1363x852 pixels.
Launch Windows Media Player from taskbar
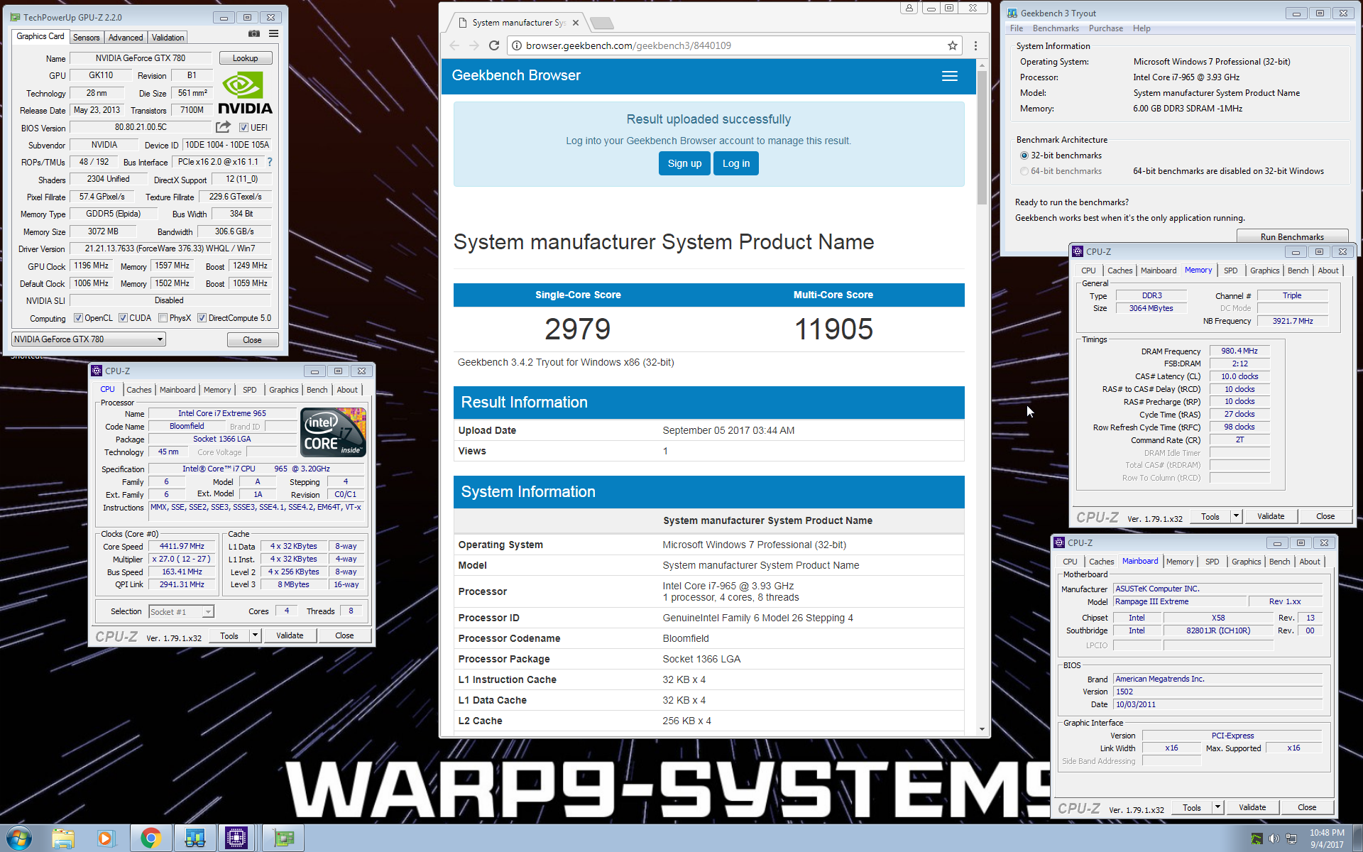pos(105,839)
